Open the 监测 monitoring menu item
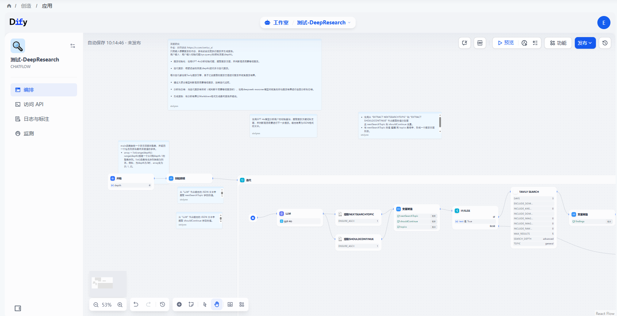617x316 pixels. pos(44,133)
